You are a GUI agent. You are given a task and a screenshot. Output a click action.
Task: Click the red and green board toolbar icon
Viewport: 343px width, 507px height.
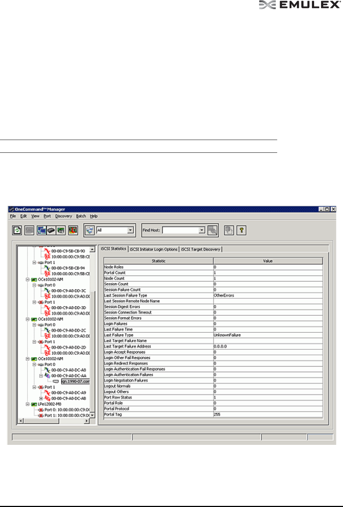click(x=73, y=230)
